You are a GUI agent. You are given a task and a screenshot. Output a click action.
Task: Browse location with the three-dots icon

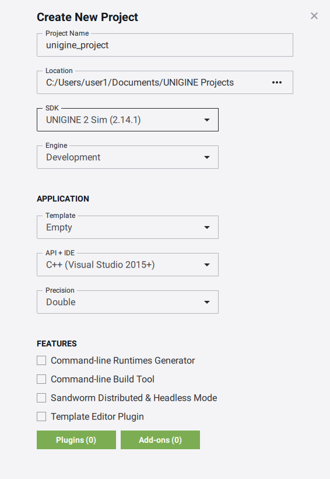276,82
